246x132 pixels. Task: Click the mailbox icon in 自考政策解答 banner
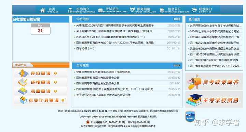194,82
